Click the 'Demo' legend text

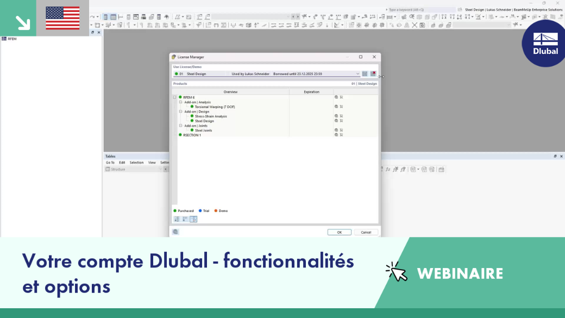click(223, 211)
